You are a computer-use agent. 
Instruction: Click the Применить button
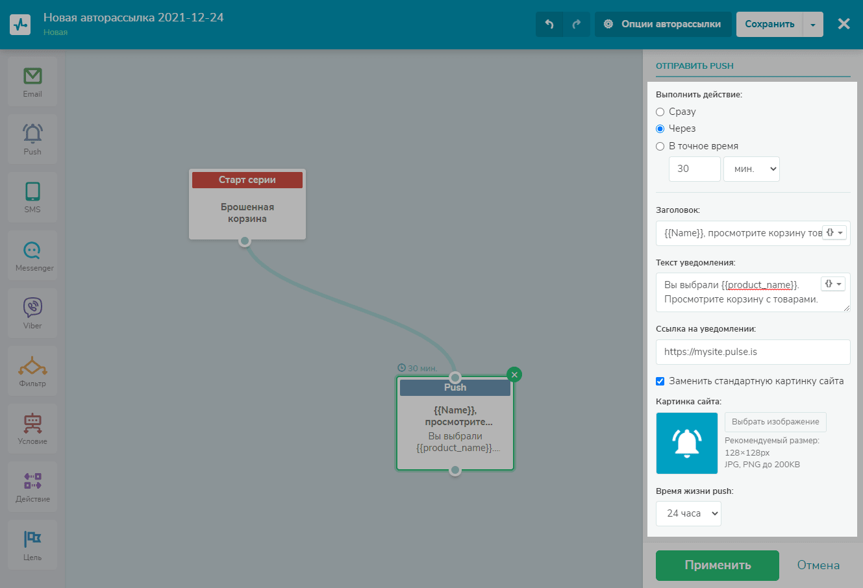717,565
